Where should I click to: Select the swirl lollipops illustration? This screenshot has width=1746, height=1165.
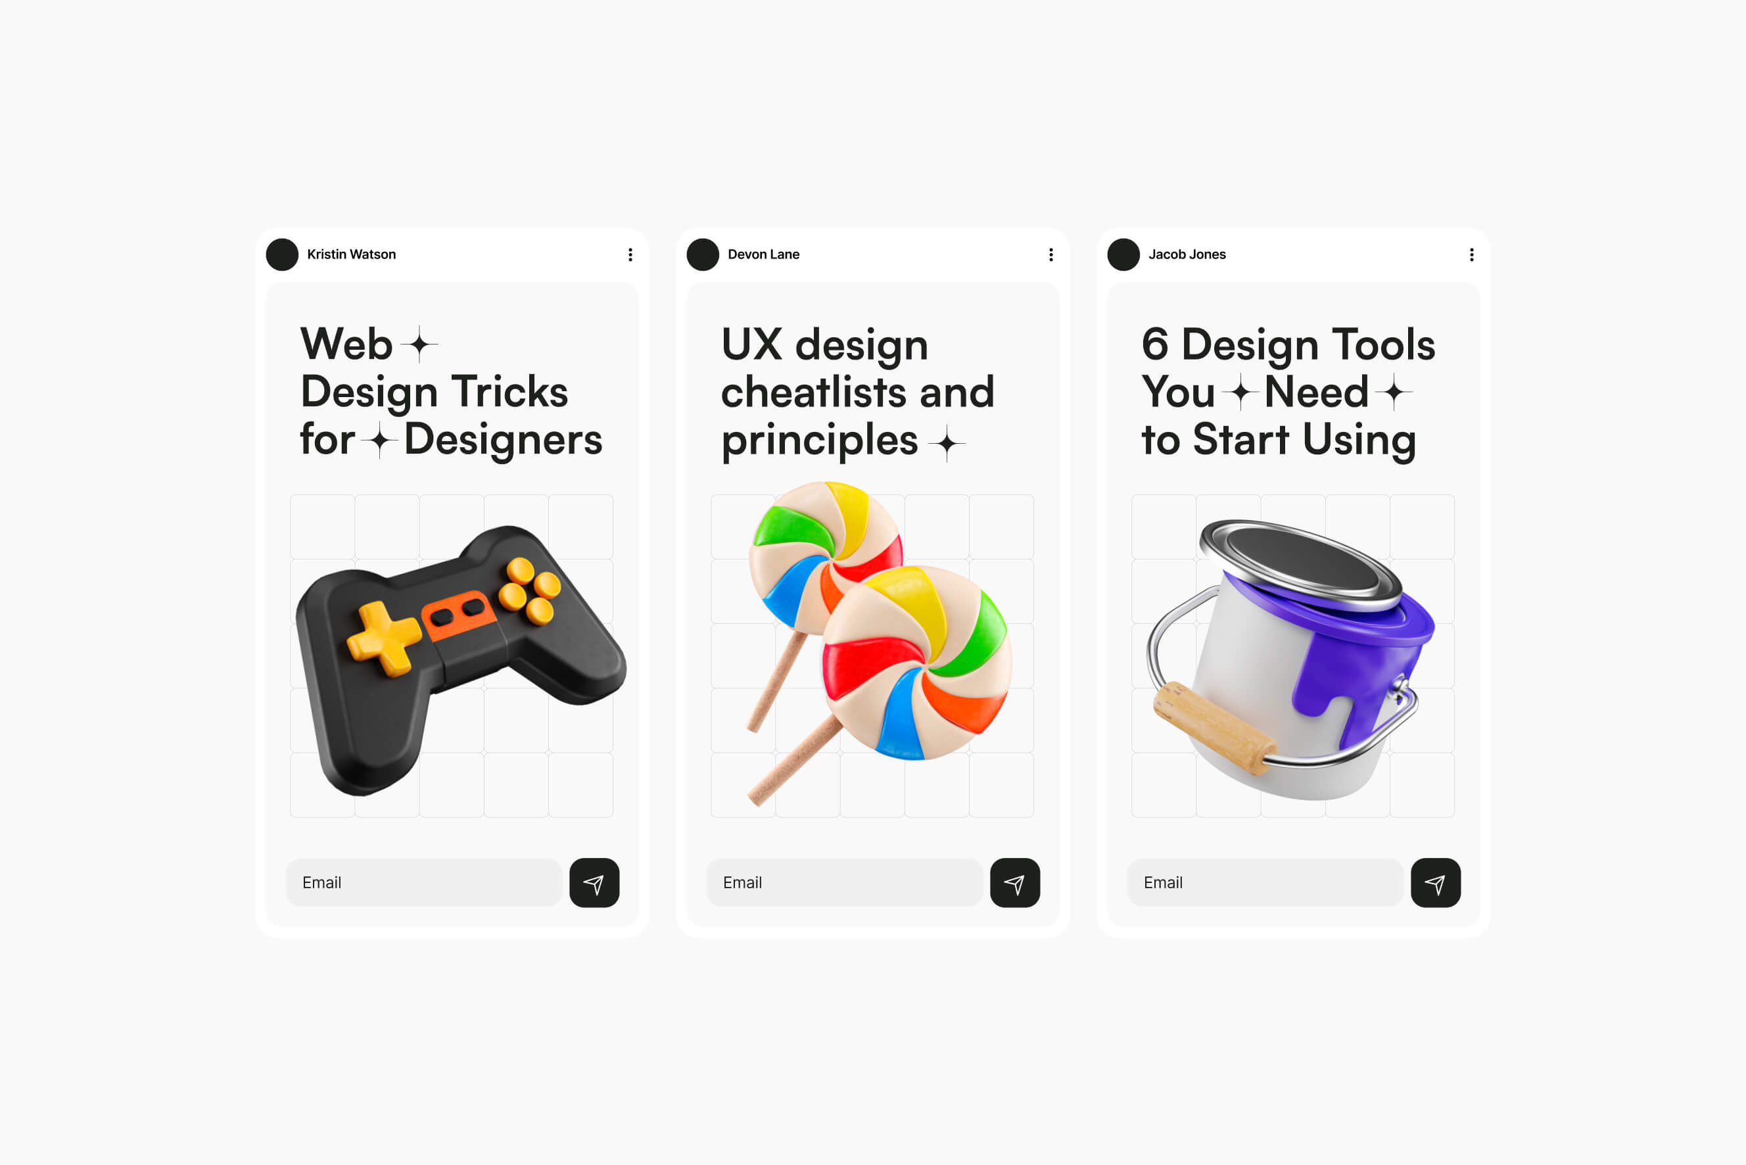878,644
